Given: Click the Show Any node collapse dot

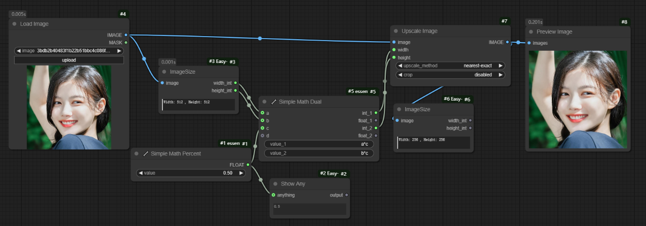Looking at the screenshot, I should click(274, 184).
